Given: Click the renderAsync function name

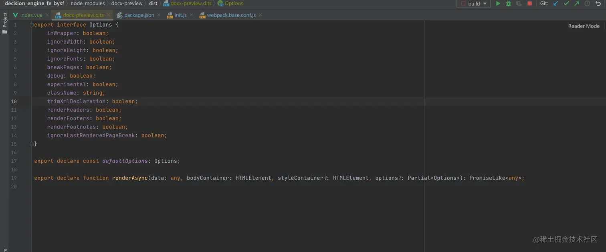Looking at the screenshot, I should tap(130, 178).
